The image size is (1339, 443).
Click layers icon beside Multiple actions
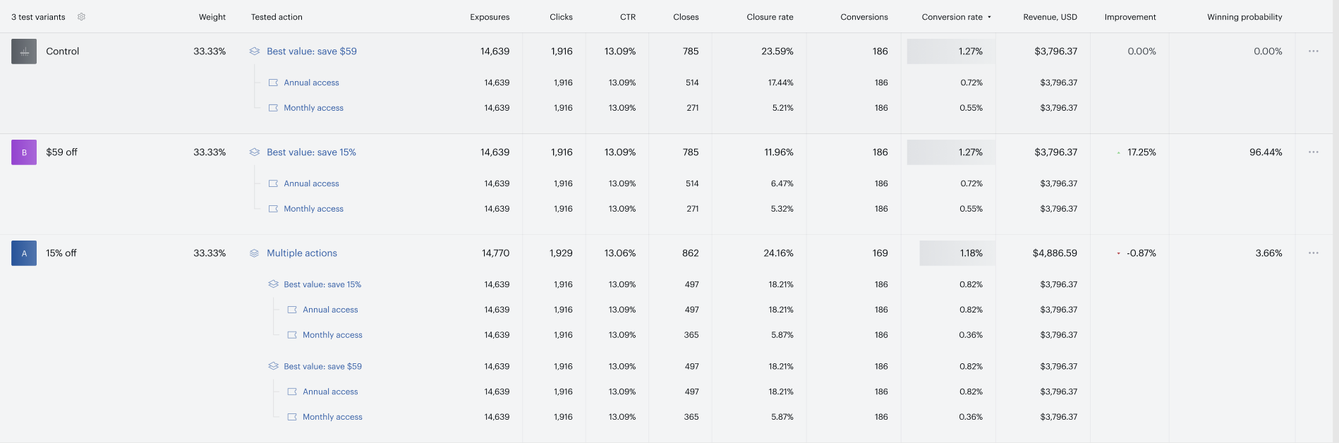255,253
